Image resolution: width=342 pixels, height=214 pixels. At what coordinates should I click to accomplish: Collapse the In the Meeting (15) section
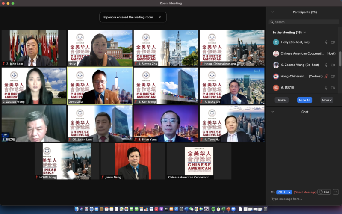tap(304, 33)
